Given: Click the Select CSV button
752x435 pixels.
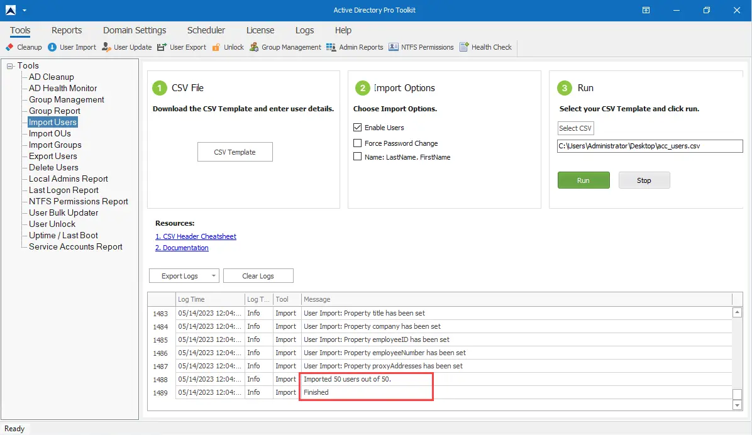Looking at the screenshot, I should 575,128.
